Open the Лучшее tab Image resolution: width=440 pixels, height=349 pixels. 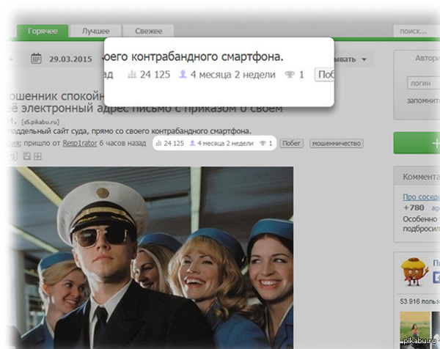95,31
